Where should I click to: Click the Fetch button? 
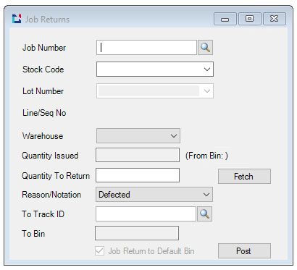pyautogui.click(x=244, y=177)
